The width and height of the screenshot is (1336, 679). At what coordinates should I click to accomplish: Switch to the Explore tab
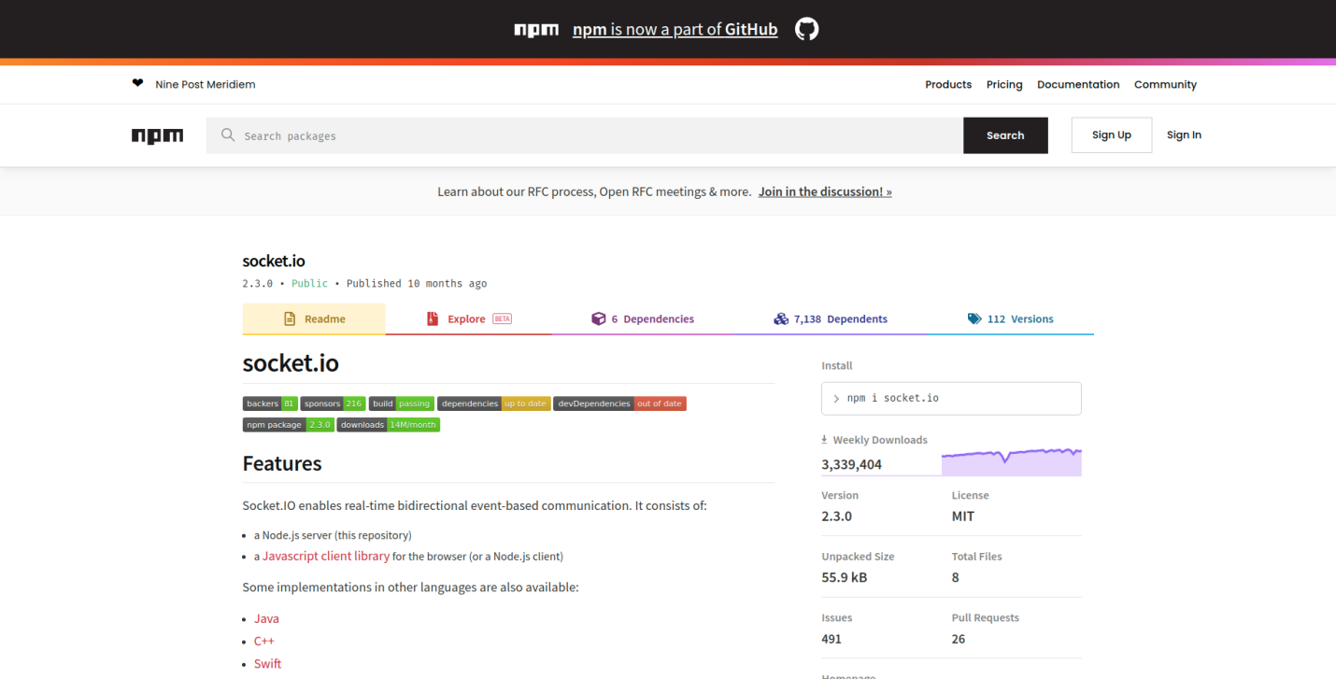(x=469, y=318)
